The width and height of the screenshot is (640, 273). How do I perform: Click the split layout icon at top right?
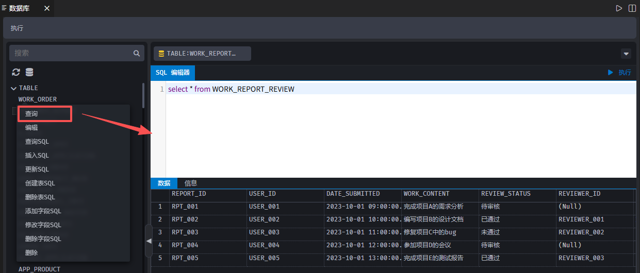pos(632,8)
